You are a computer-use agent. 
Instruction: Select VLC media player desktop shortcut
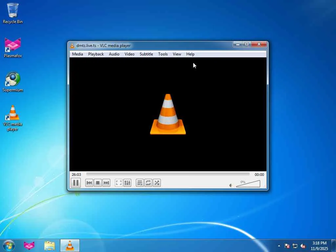(13, 118)
